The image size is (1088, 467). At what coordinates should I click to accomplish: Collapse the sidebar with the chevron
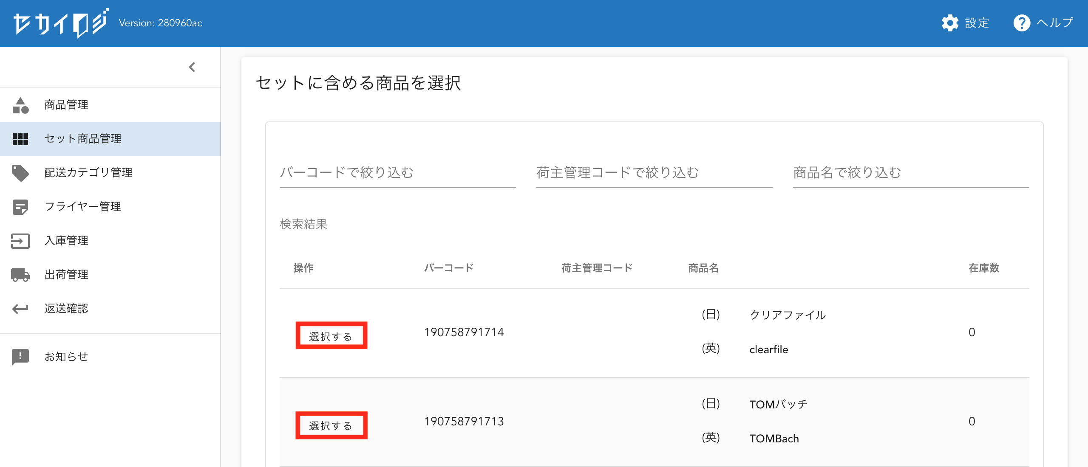coord(192,67)
